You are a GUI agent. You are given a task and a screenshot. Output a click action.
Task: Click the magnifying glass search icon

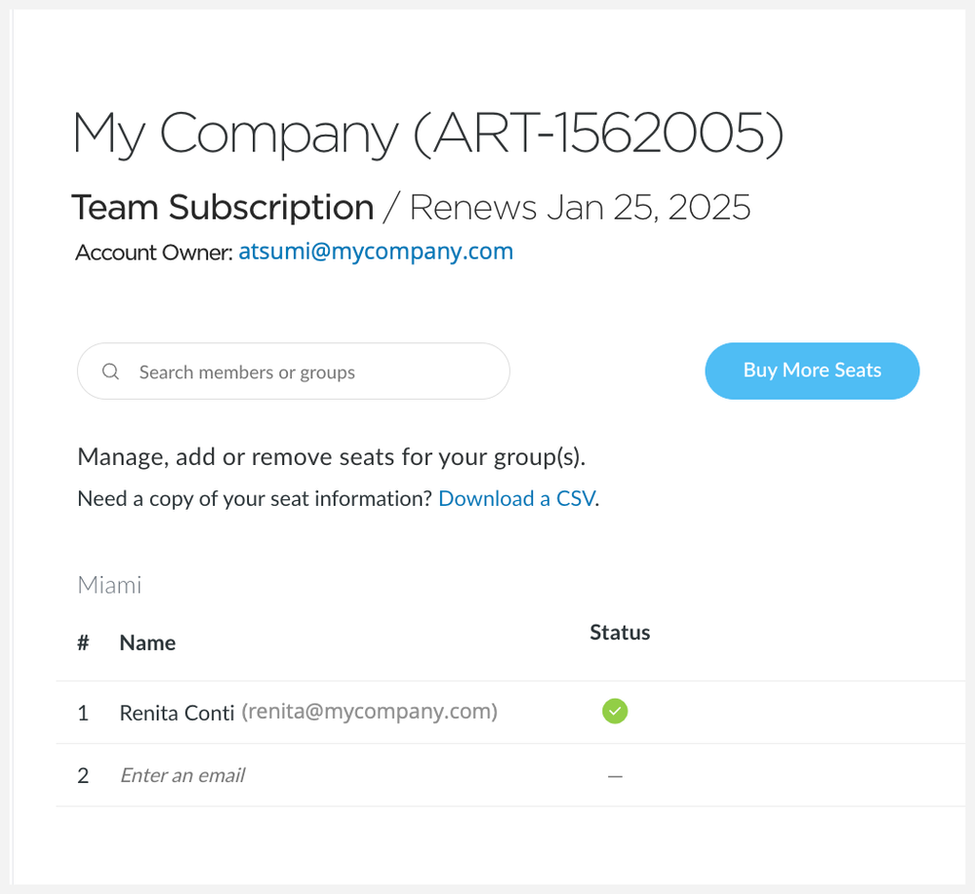pyautogui.click(x=110, y=371)
